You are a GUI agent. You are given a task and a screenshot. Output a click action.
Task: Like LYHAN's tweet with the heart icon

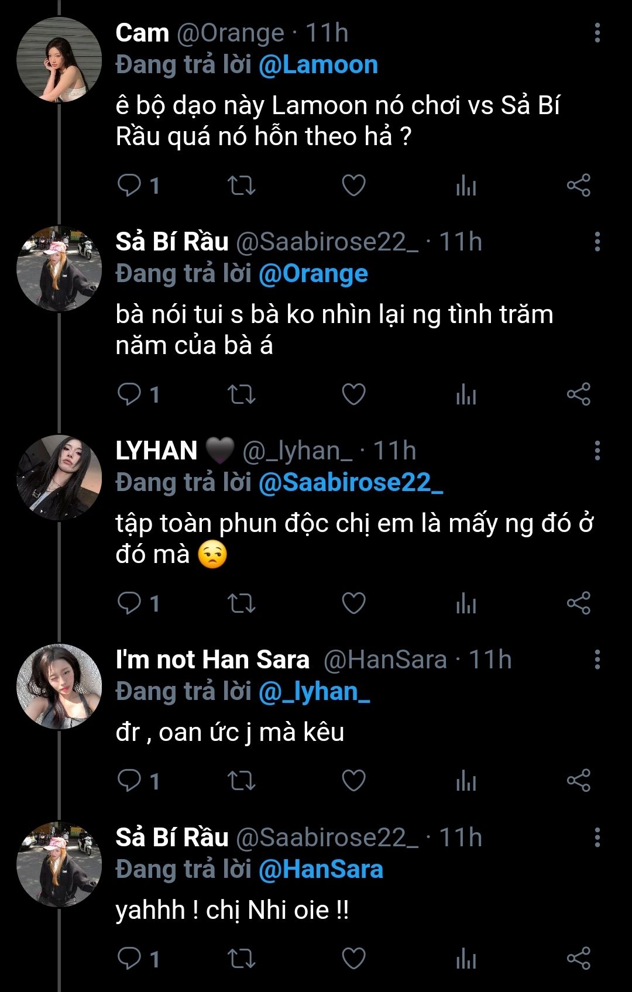[353, 603]
